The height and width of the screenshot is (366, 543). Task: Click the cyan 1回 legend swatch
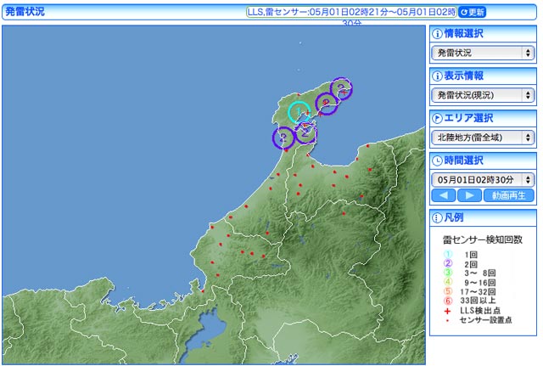(x=447, y=254)
